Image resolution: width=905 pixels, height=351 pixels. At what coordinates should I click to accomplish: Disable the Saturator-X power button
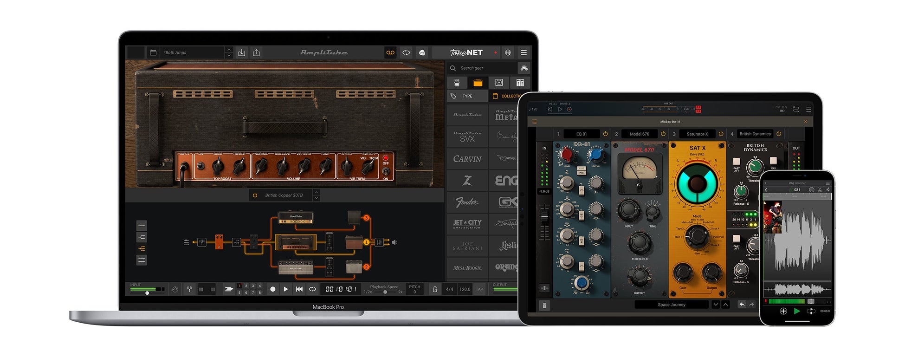coord(721,134)
